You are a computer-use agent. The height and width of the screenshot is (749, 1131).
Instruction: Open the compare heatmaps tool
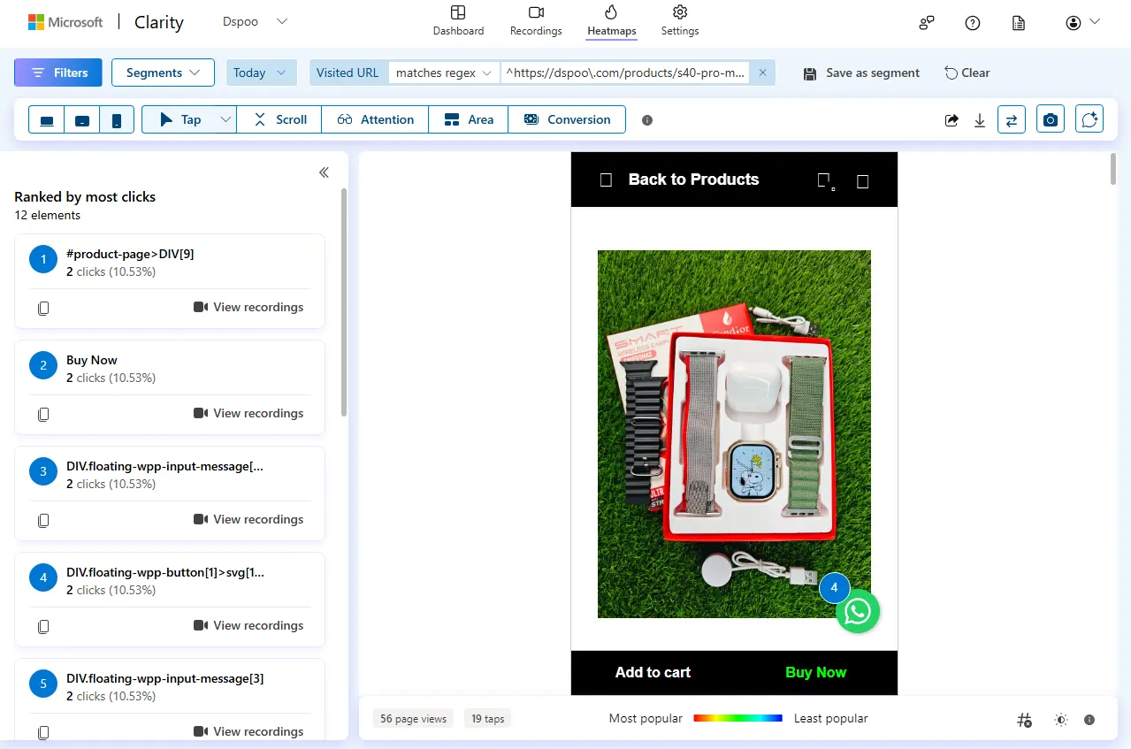pyautogui.click(x=1012, y=119)
